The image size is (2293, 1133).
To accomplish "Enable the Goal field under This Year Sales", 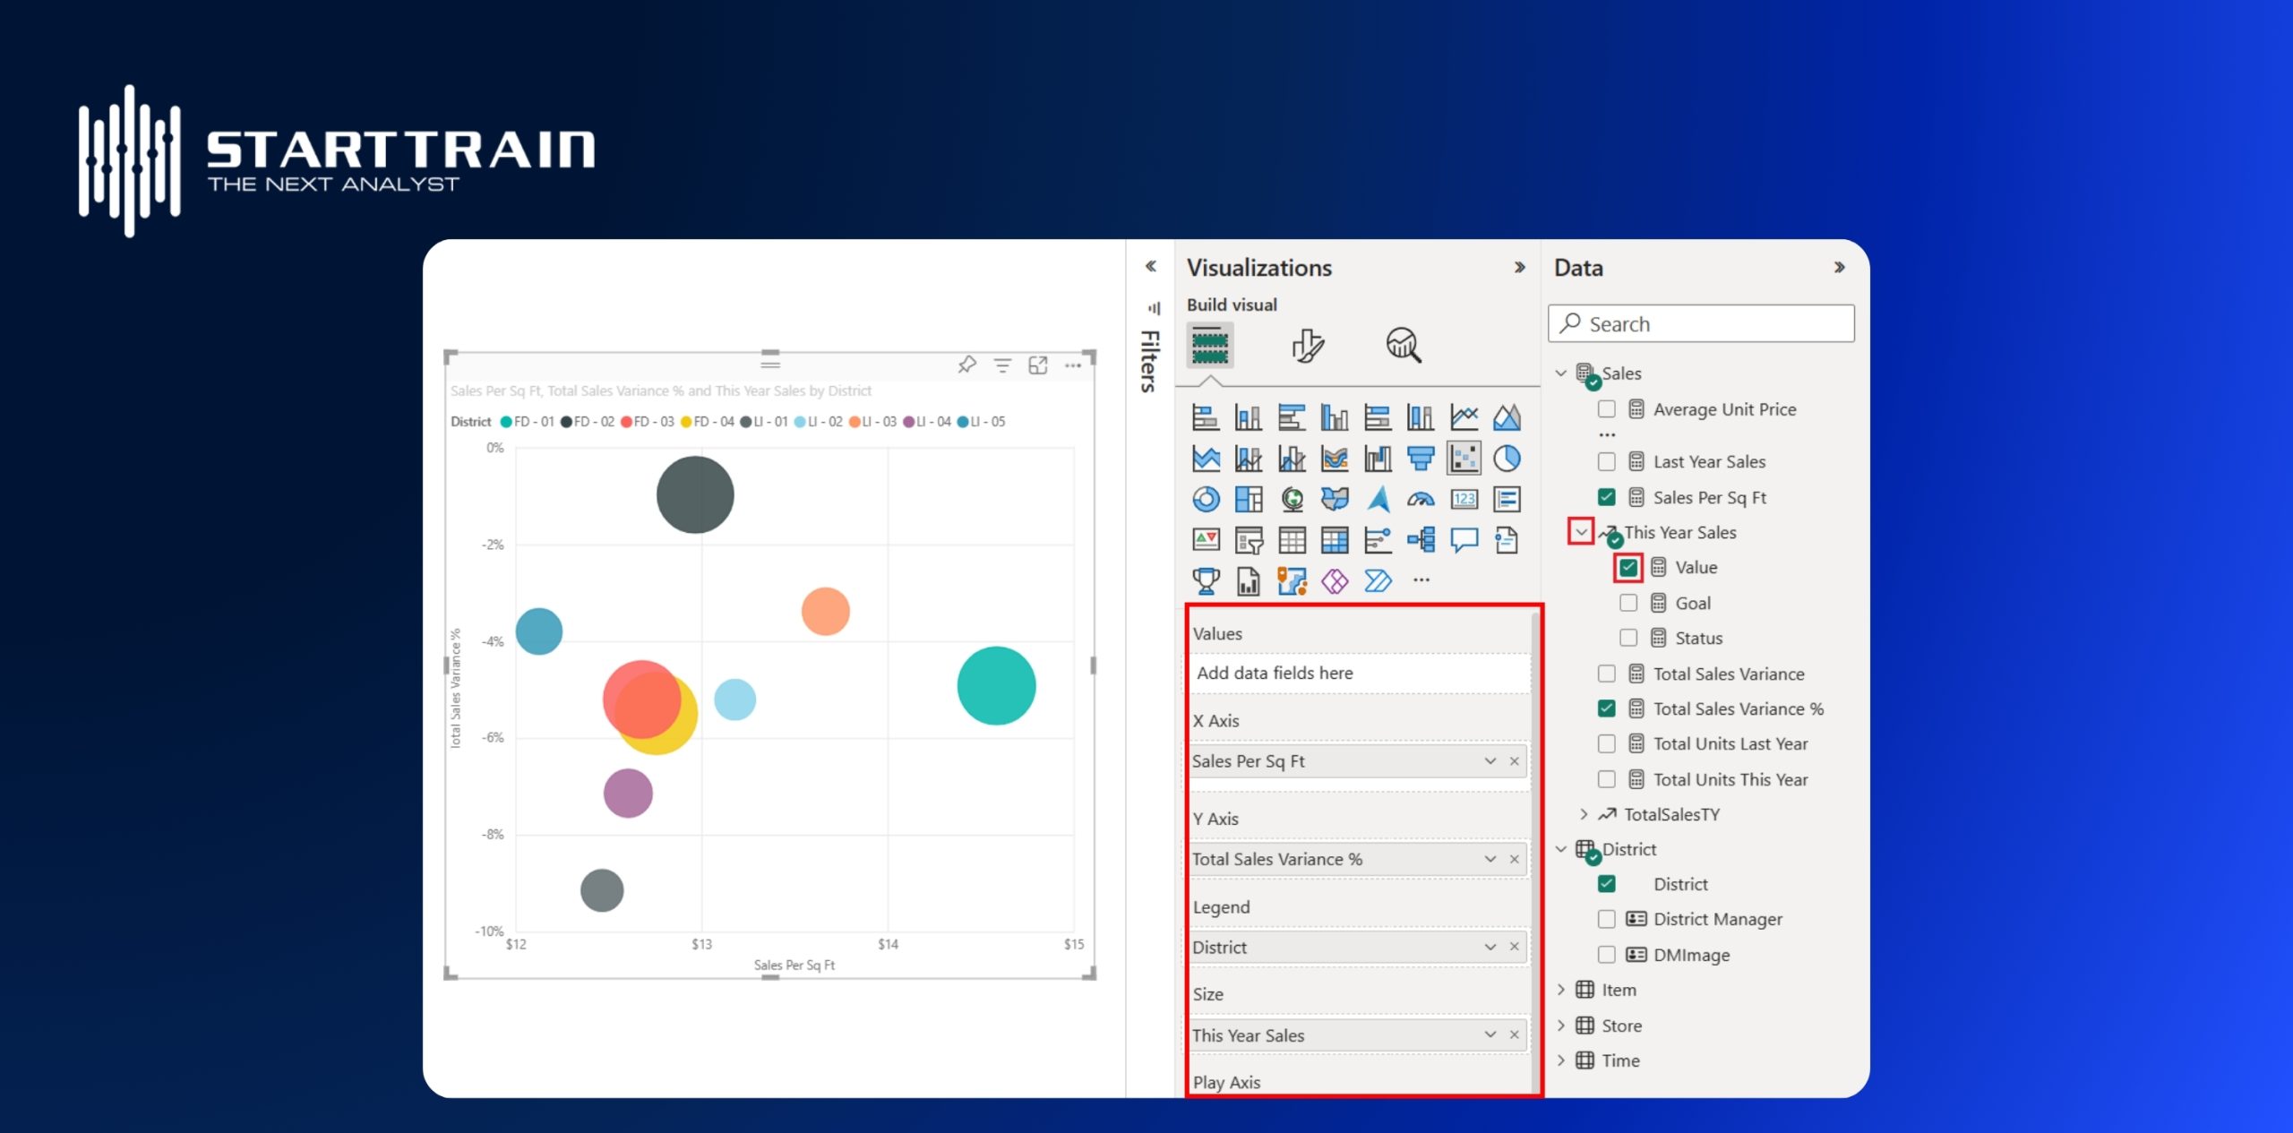I will tap(1628, 603).
